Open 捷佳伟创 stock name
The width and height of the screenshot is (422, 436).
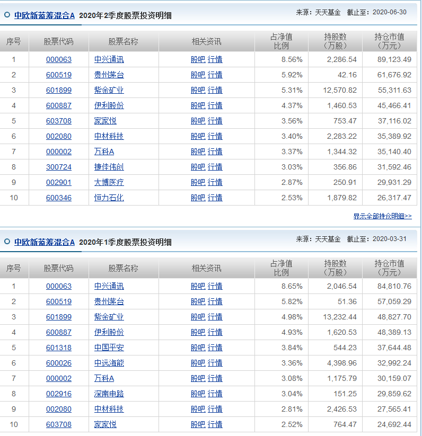pos(109,167)
